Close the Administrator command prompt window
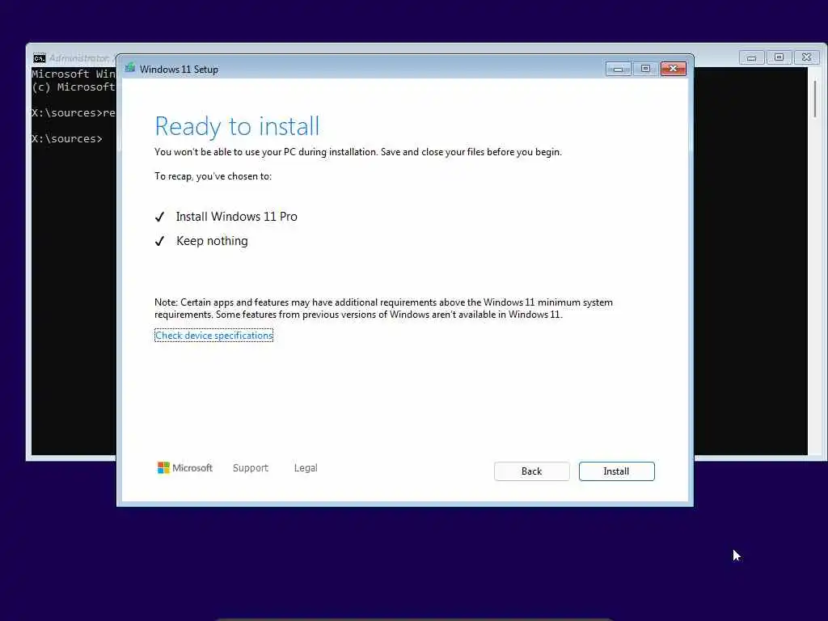The width and height of the screenshot is (828, 621). click(x=806, y=57)
